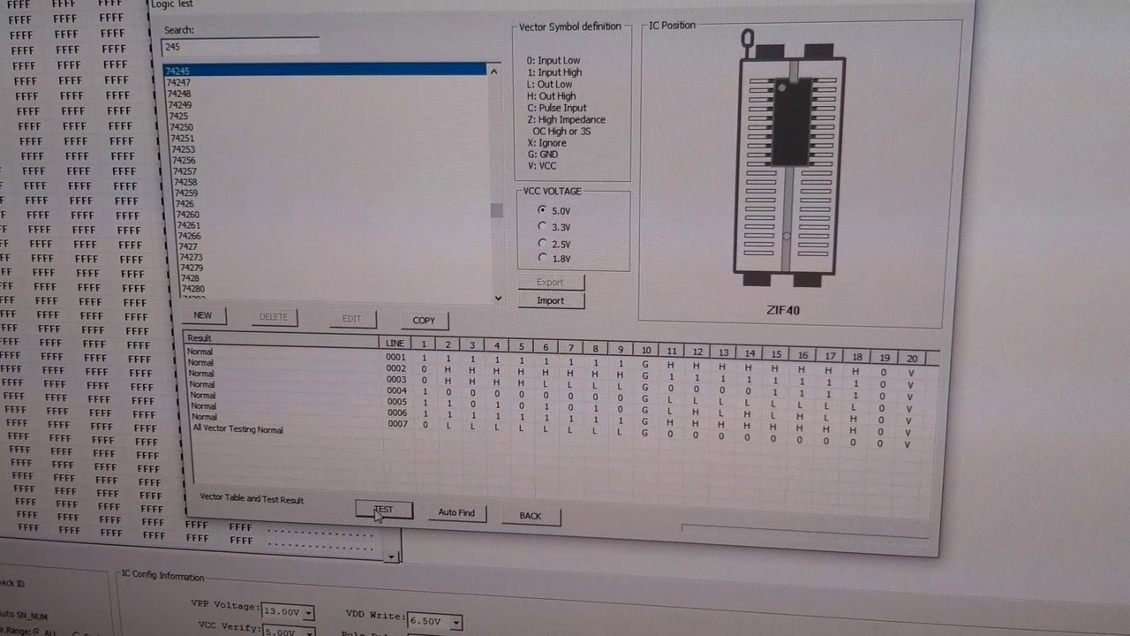Select 74259 in the chip list

(186, 193)
